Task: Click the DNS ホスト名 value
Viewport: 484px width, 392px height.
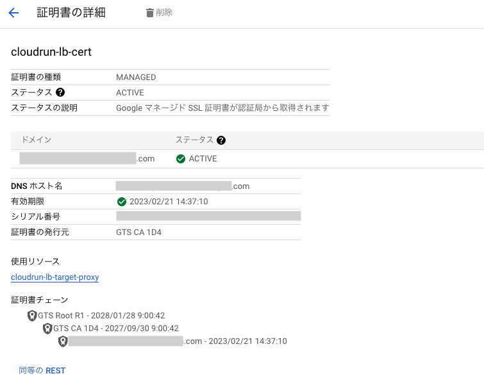Action: tap(183, 186)
